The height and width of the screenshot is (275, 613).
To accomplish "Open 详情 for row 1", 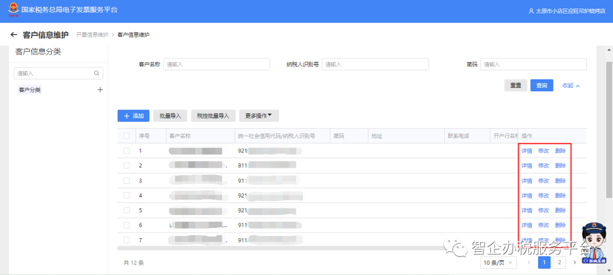I will (527, 151).
